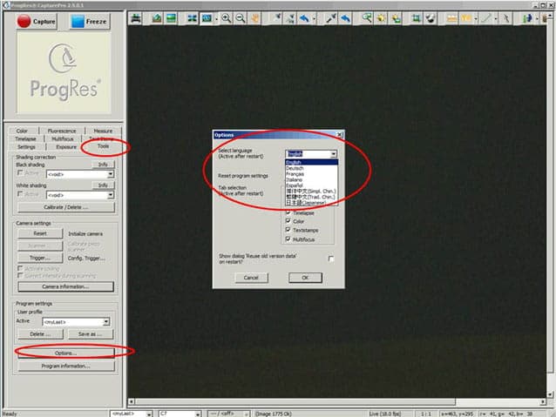
Task: Switch to the Fluorescence tab
Action: pyautogui.click(x=62, y=131)
